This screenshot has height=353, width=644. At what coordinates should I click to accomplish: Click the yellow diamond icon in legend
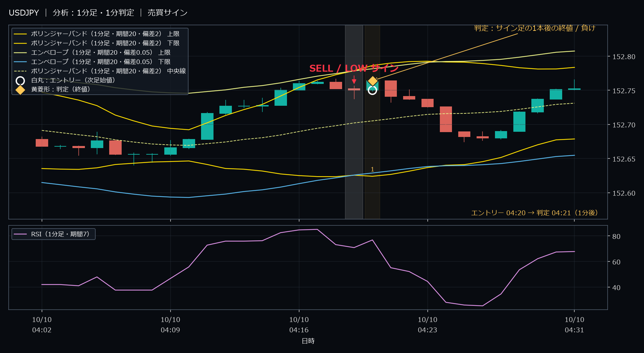[20, 90]
